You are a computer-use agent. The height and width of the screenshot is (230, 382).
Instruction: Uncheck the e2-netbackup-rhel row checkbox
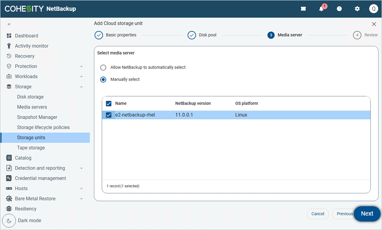point(109,115)
